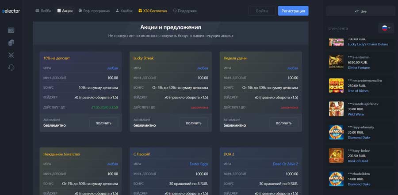Image resolution: width=398 pixels, height=195 pixels.
Task: Expand the Russian flag language dropdown
Action: [386, 28]
